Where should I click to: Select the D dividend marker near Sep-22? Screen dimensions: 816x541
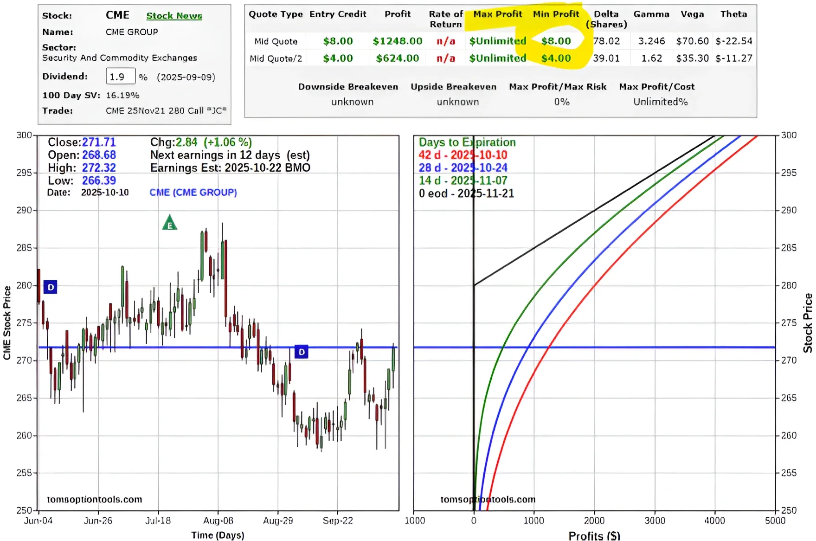(302, 352)
